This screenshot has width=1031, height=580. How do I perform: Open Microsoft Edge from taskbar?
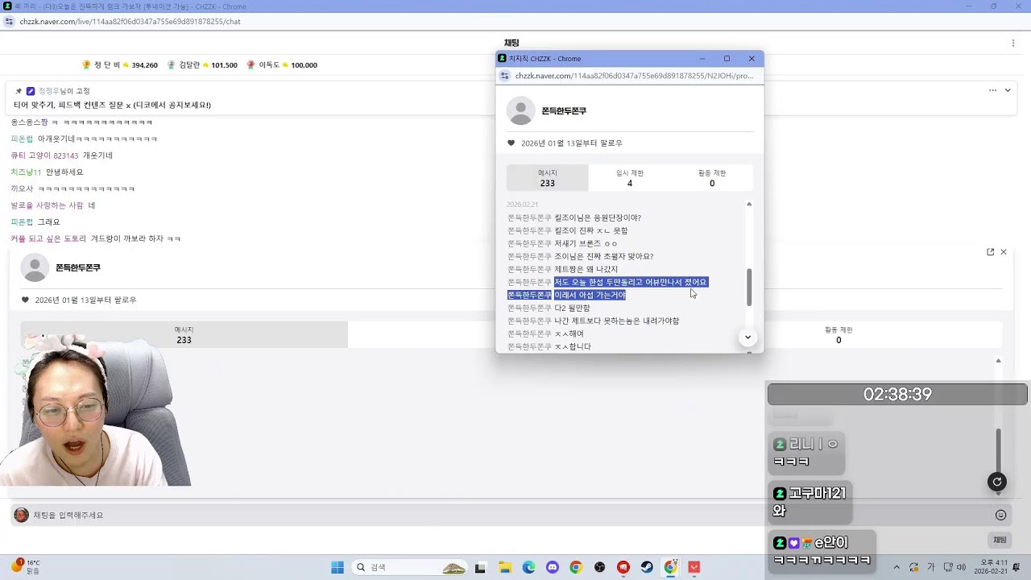pyautogui.click(x=528, y=567)
